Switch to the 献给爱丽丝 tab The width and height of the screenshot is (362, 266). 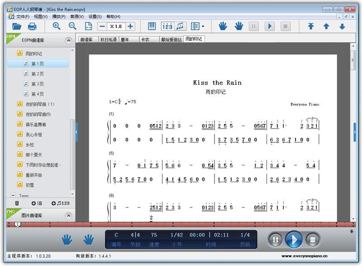[171, 40]
